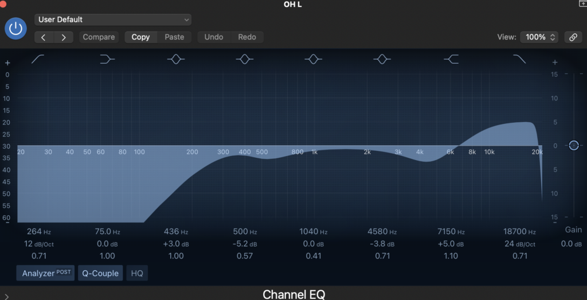Screen dimensions: 587x300
Task: Click the high-pass filter band icon
Action: click(x=38, y=59)
